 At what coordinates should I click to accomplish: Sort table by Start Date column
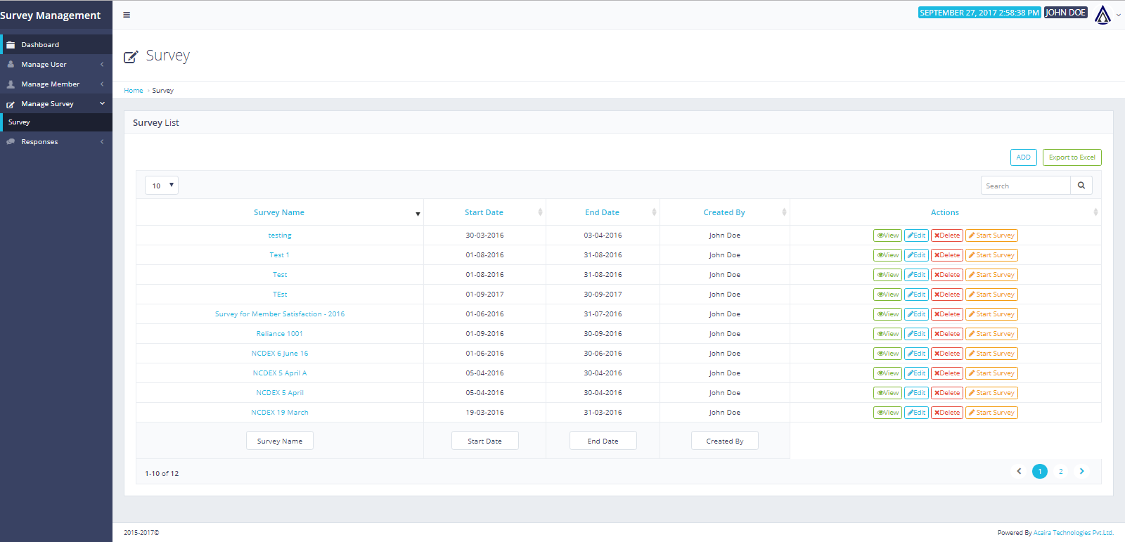(484, 212)
